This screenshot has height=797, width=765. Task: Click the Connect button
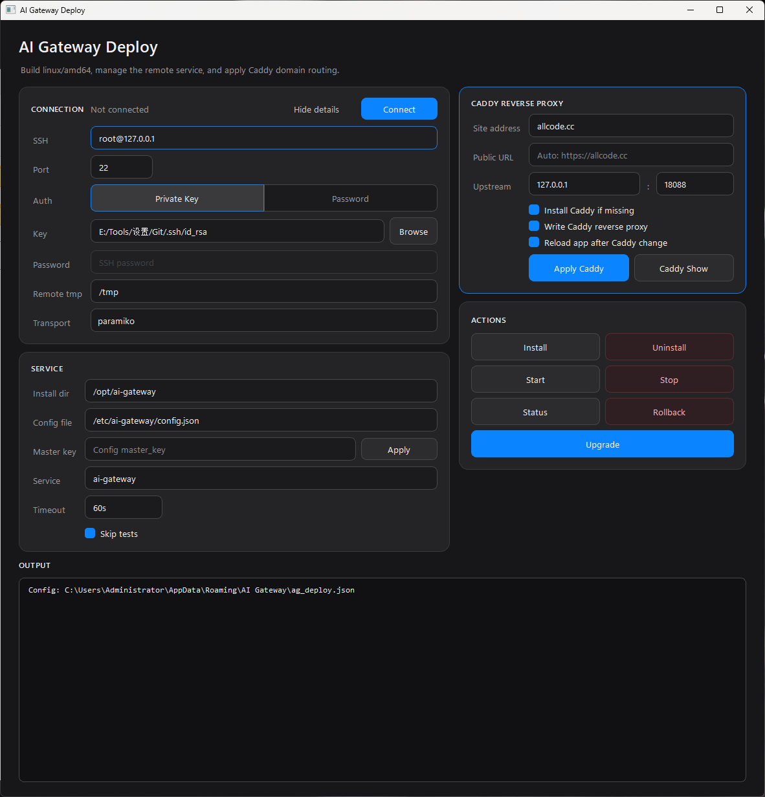(399, 109)
